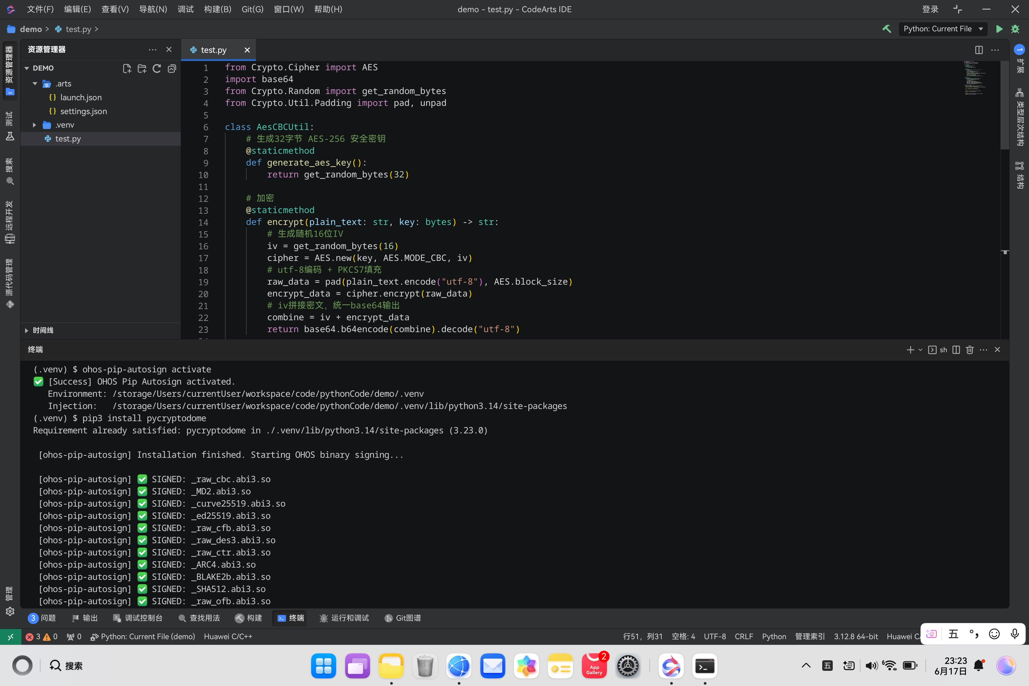The height and width of the screenshot is (686, 1029).
Task: Split the editor to the right
Action: (x=979, y=50)
